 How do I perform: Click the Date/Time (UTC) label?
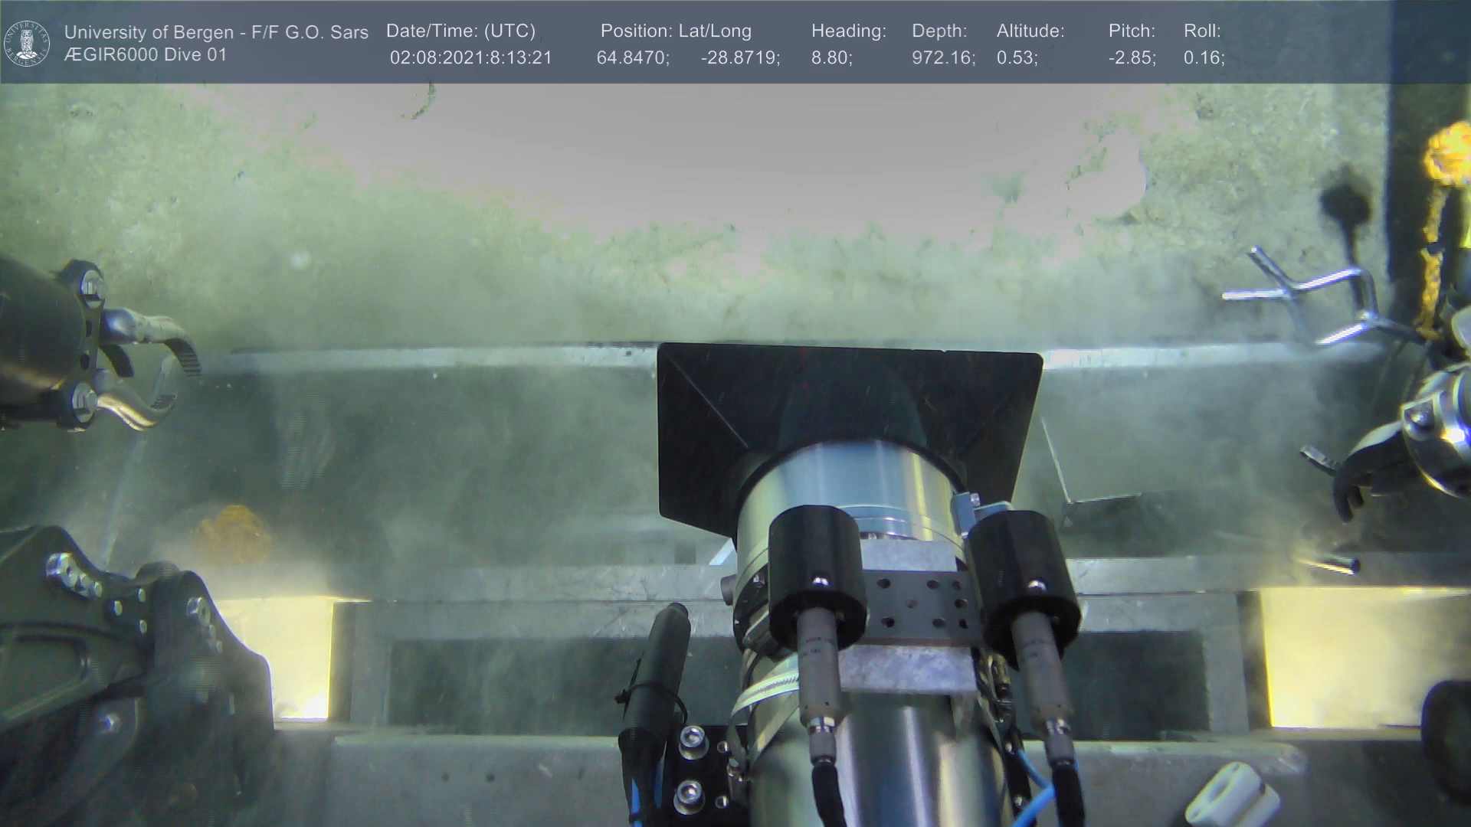click(460, 31)
